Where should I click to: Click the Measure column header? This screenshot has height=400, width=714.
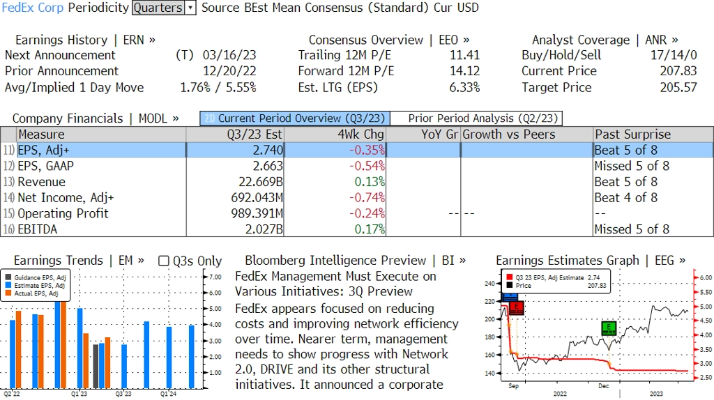coord(101,134)
